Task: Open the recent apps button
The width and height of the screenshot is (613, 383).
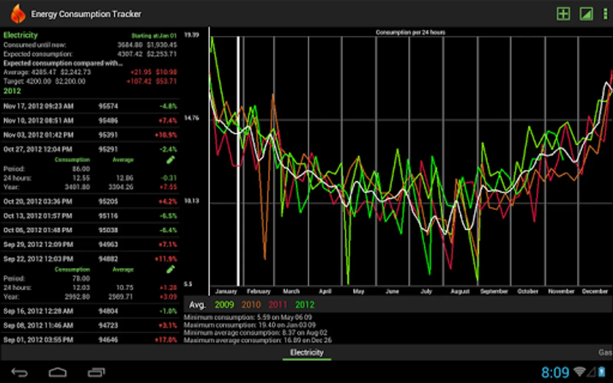Action: 96,373
